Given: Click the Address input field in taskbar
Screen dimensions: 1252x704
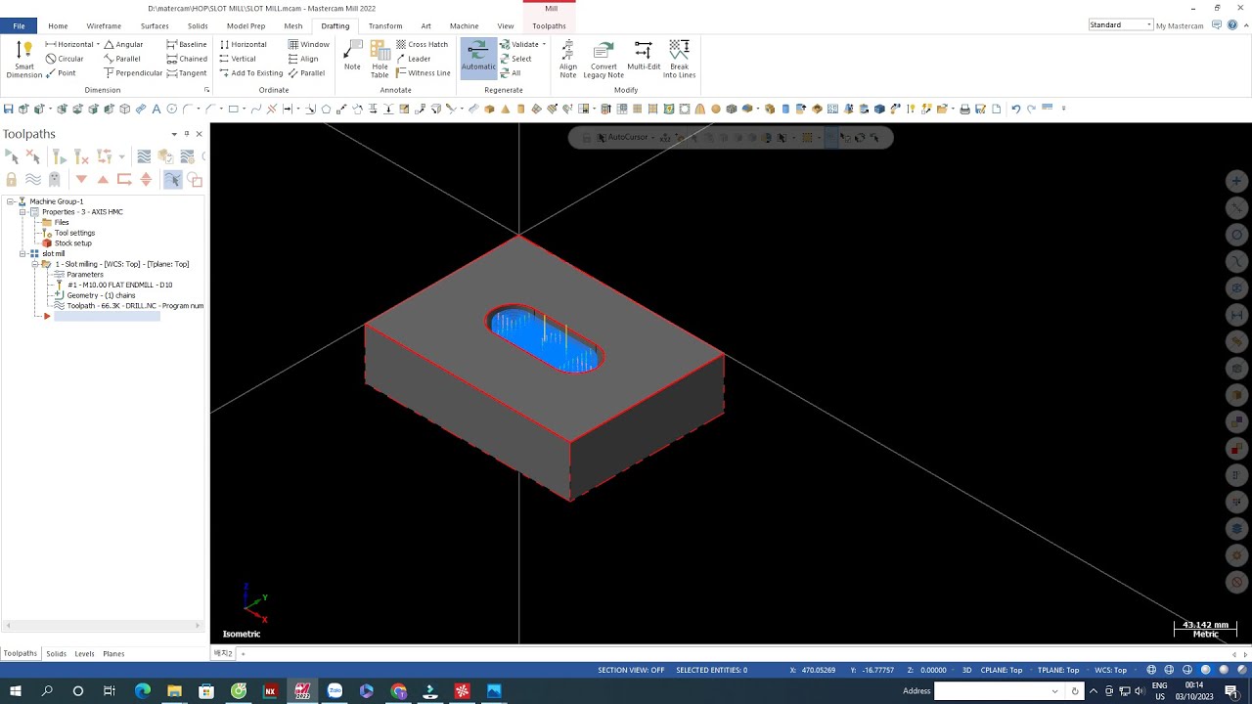Looking at the screenshot, I should point(998,691).
